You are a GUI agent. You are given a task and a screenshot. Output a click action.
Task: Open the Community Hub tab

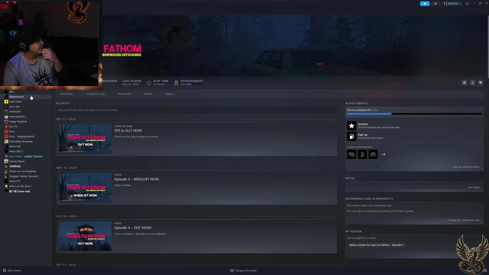tap(95, 94)
